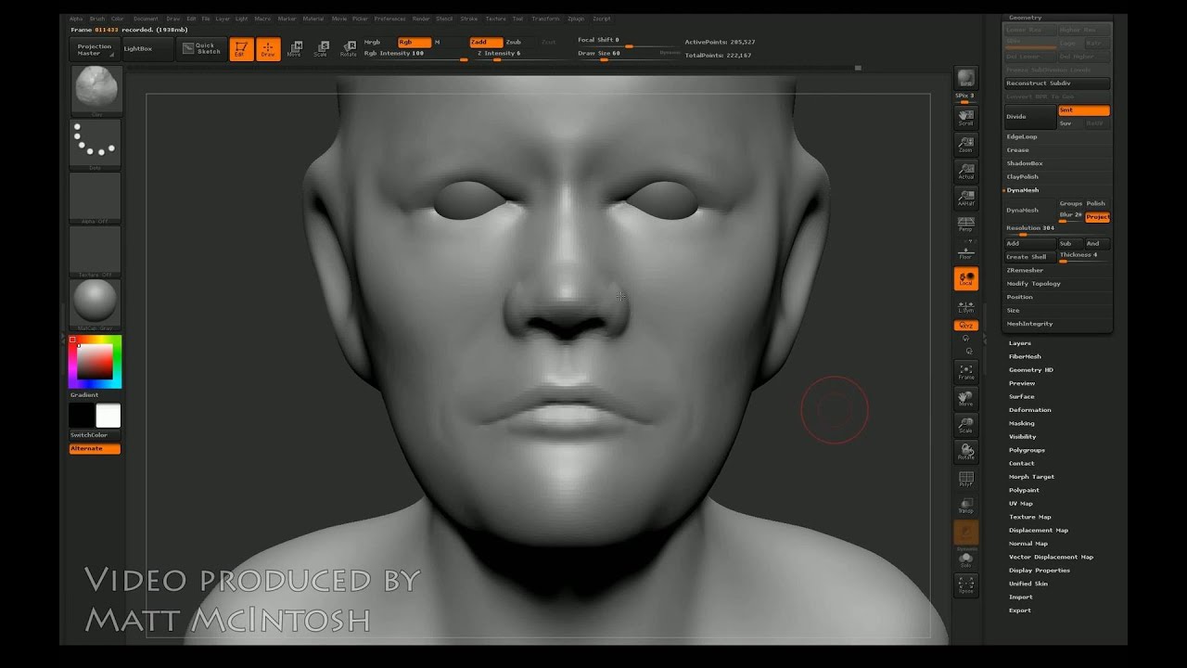Image resolution: width=1187 pixels, height=668 pixels.
Task: Click the Zoom canvas icon
Action: 965,145
